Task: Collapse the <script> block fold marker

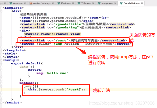Action: pos(1,60)
